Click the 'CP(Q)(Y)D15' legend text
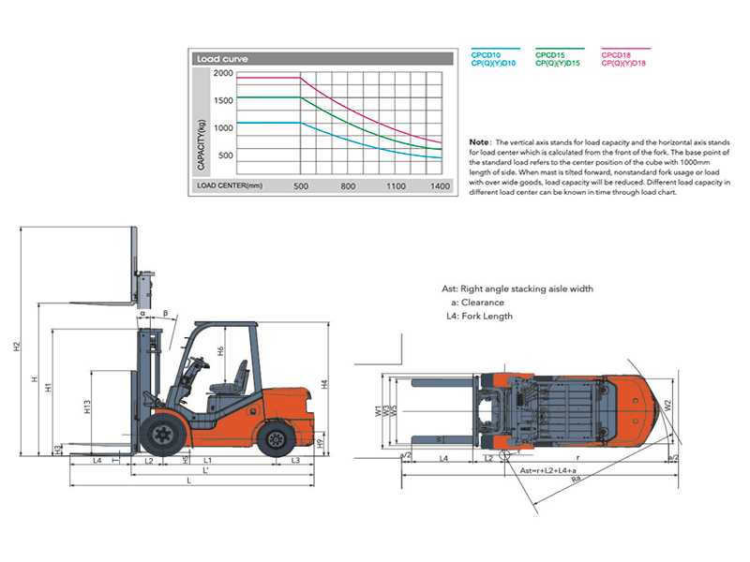This screenshot has height=562, width=750. click(x=558, y=63)
